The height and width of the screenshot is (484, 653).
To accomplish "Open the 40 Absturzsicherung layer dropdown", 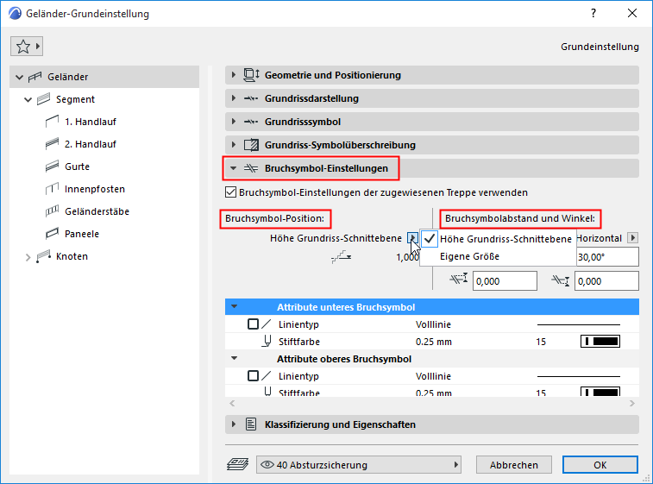I will (x=359, y=465).
